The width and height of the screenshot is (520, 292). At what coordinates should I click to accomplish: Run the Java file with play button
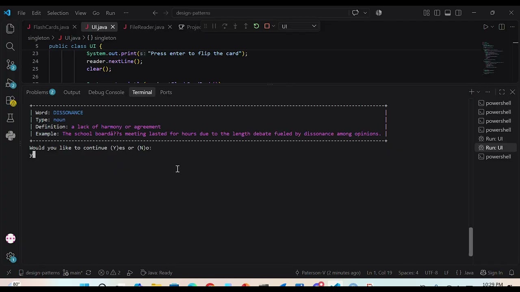(x=485, y=27)
